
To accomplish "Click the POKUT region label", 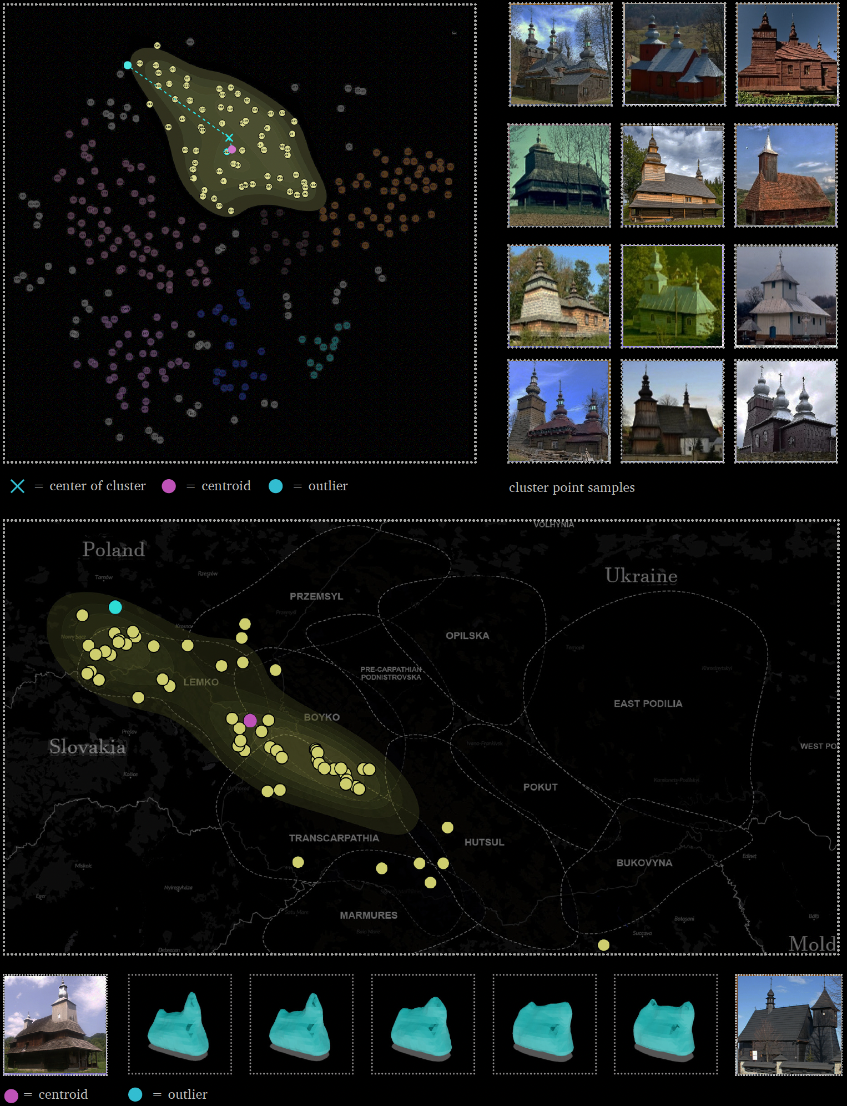I will click(x=540, y=787).
